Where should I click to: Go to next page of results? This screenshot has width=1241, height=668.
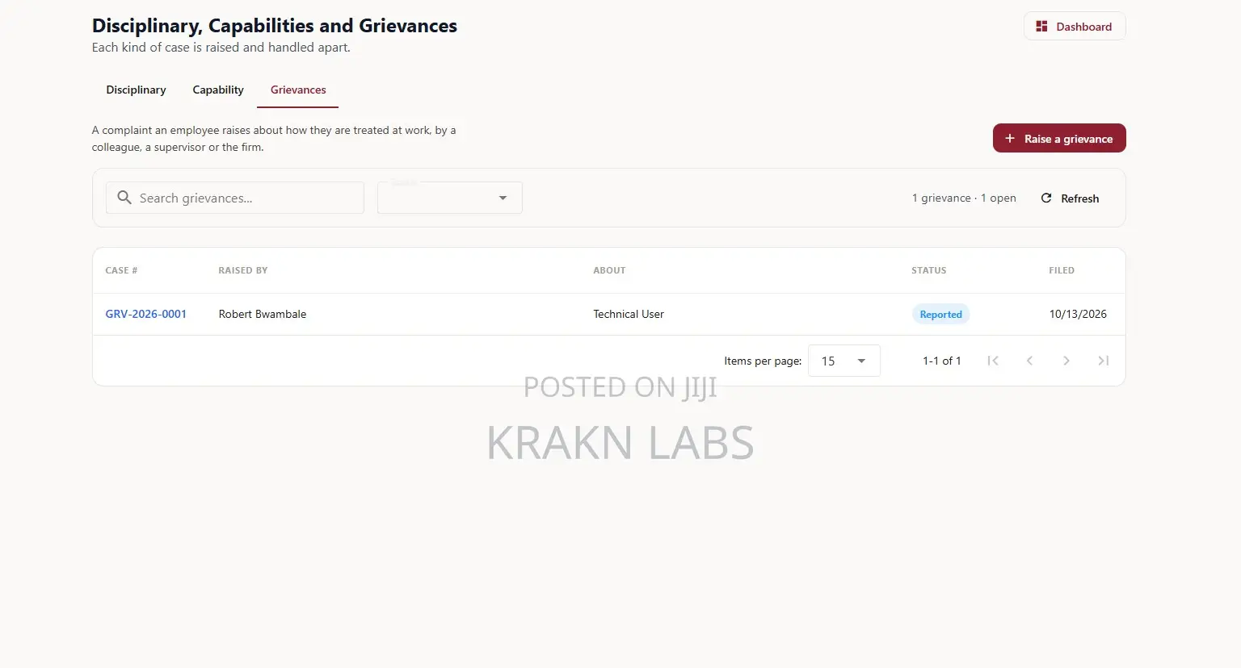pos(1066,361)
